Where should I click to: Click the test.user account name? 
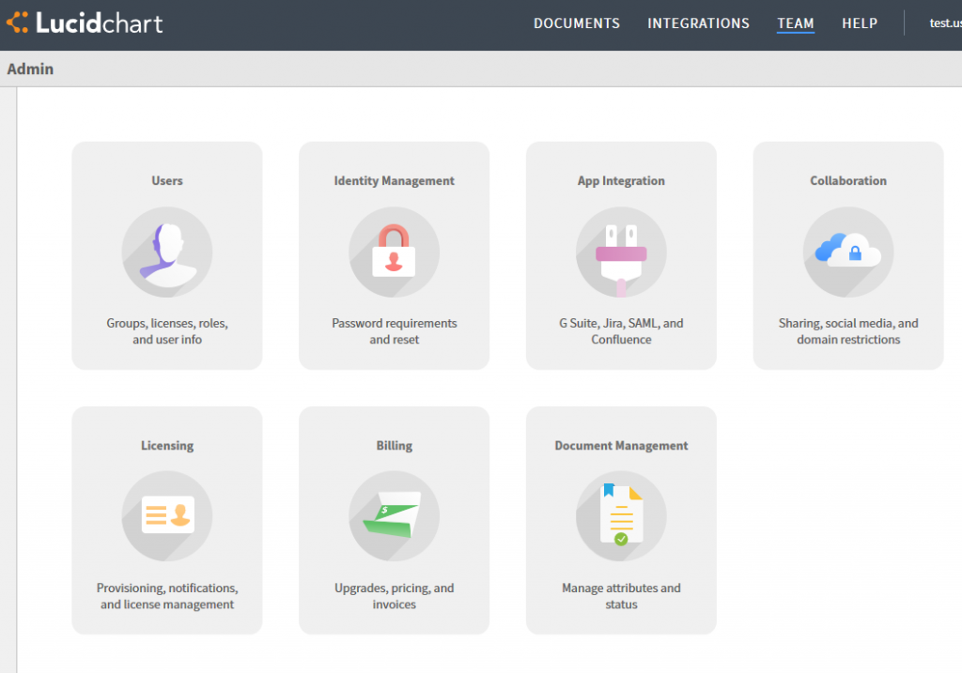(945, 23)
